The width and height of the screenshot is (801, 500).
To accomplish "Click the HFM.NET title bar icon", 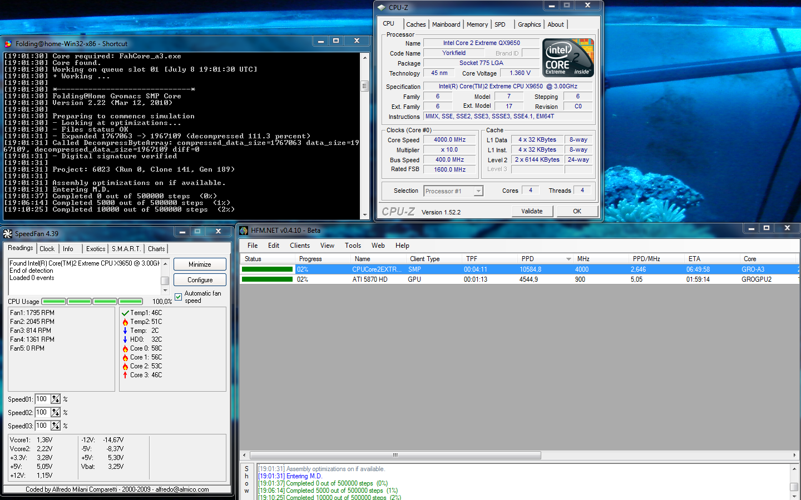I will [x=244, y=230].
